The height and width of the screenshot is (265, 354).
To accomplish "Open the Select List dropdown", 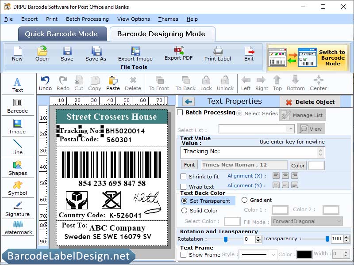I will pos(291,129).
